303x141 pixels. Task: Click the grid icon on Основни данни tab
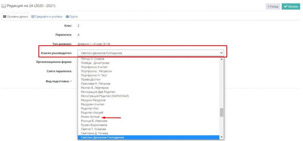coord(4,17)
